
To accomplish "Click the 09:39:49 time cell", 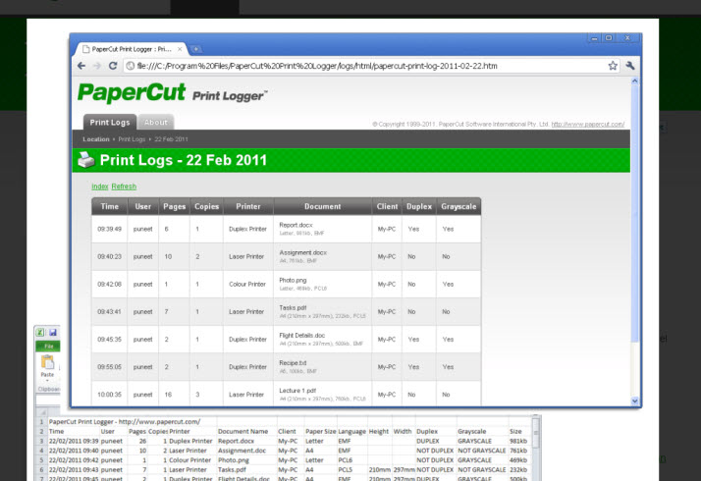I will tap(110, 230).
